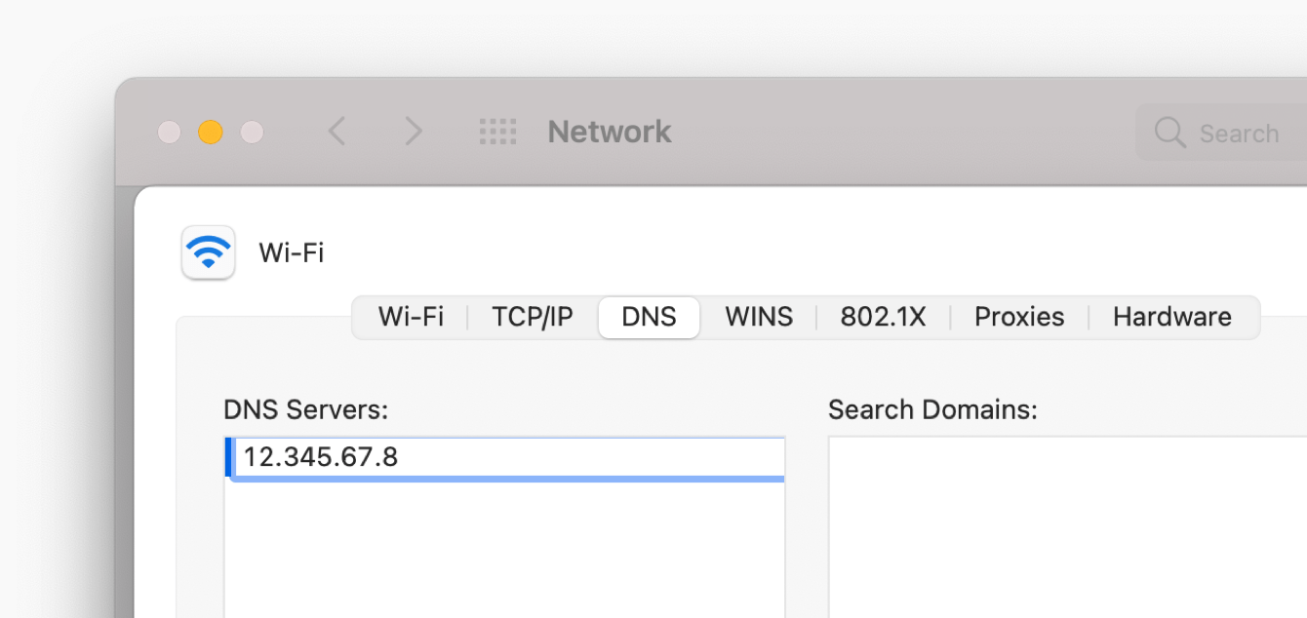Select the DNS tab

(649, 317)
